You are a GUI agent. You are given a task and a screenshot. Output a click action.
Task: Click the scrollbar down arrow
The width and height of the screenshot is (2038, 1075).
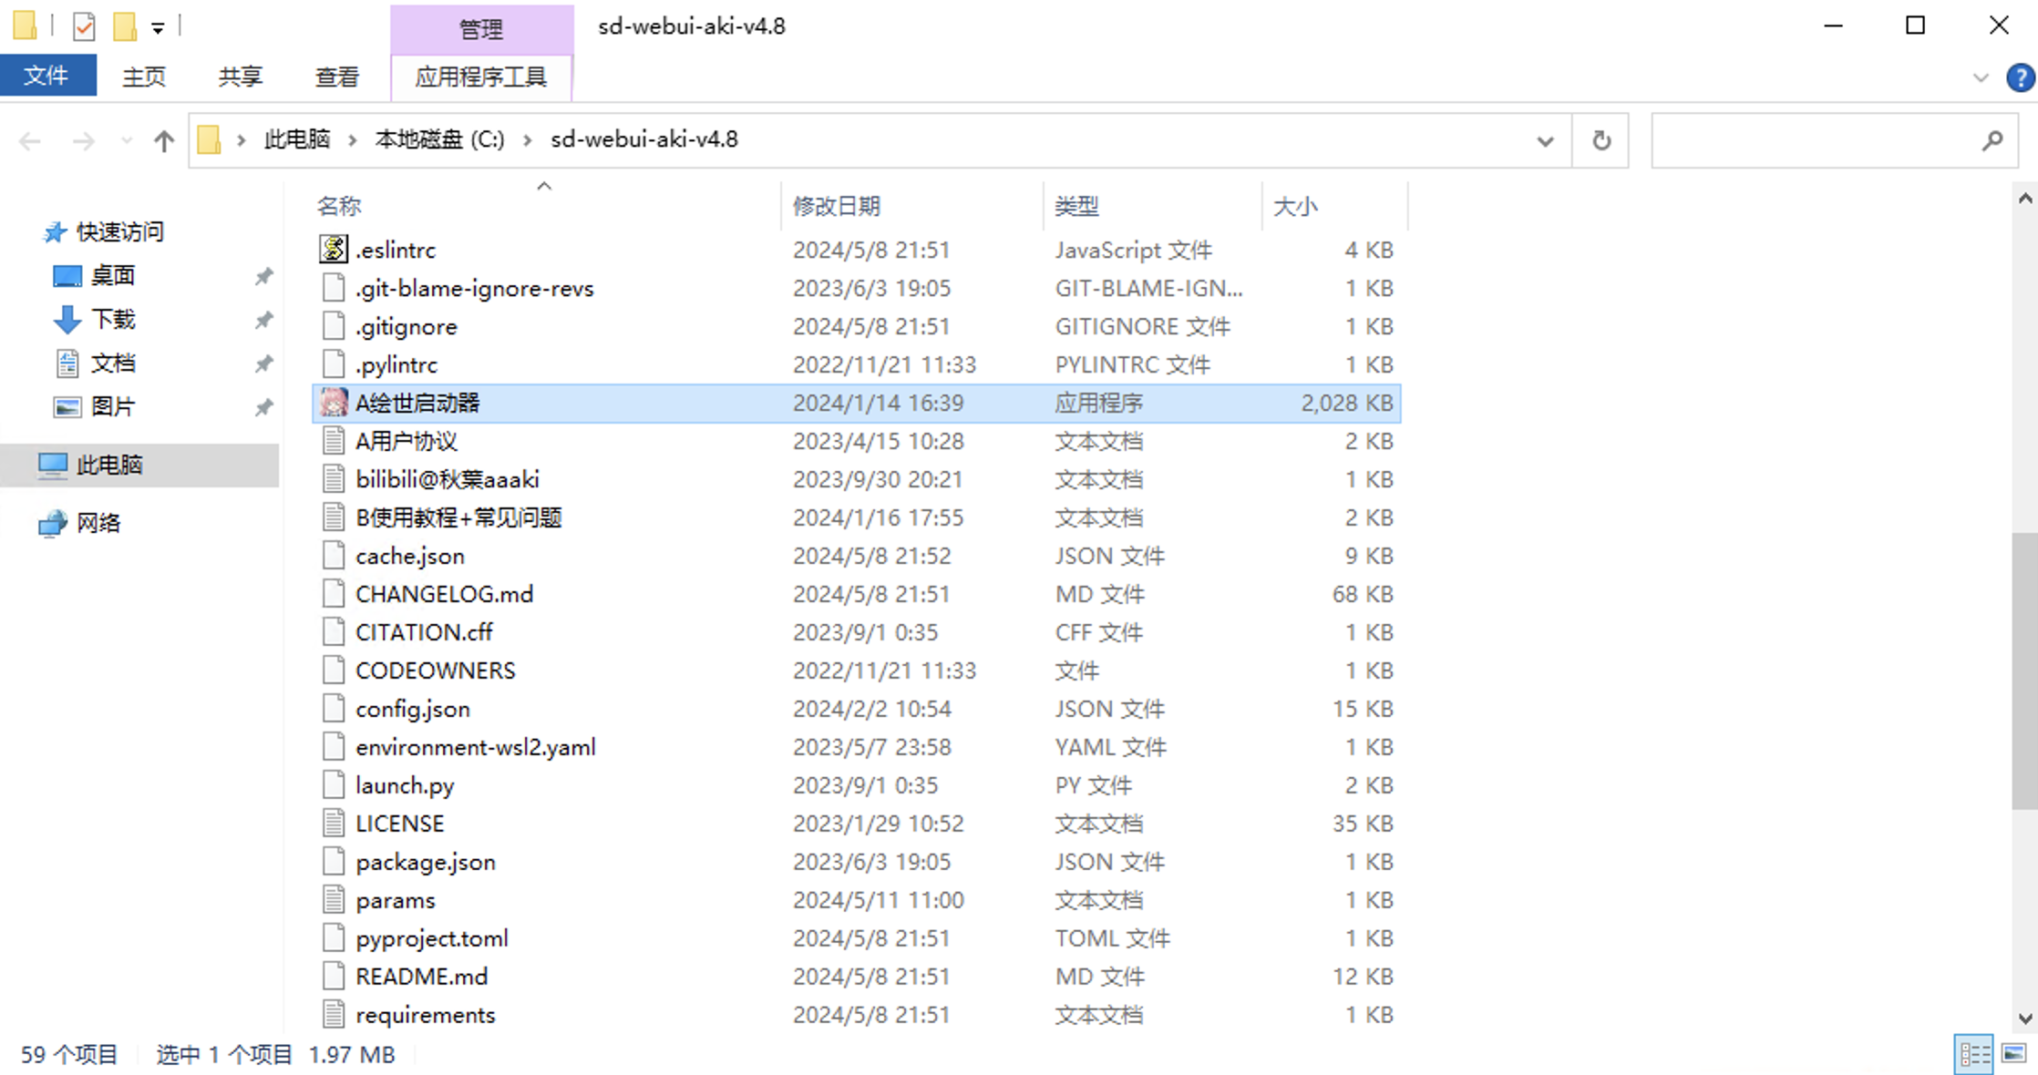tap(2024, 1018)
